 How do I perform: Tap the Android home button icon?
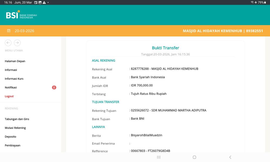(194, 157)
